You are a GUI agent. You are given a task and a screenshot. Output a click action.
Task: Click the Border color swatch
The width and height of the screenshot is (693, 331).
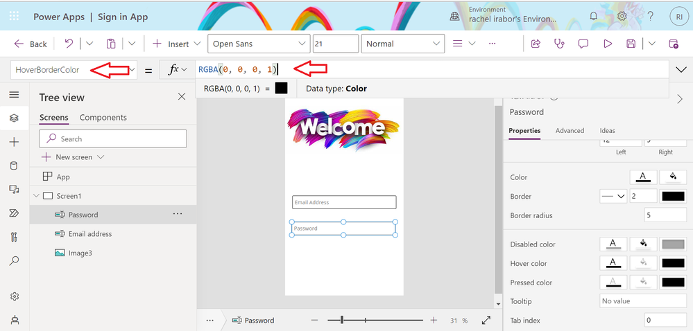pyautogui.click(x=673, y=197)
